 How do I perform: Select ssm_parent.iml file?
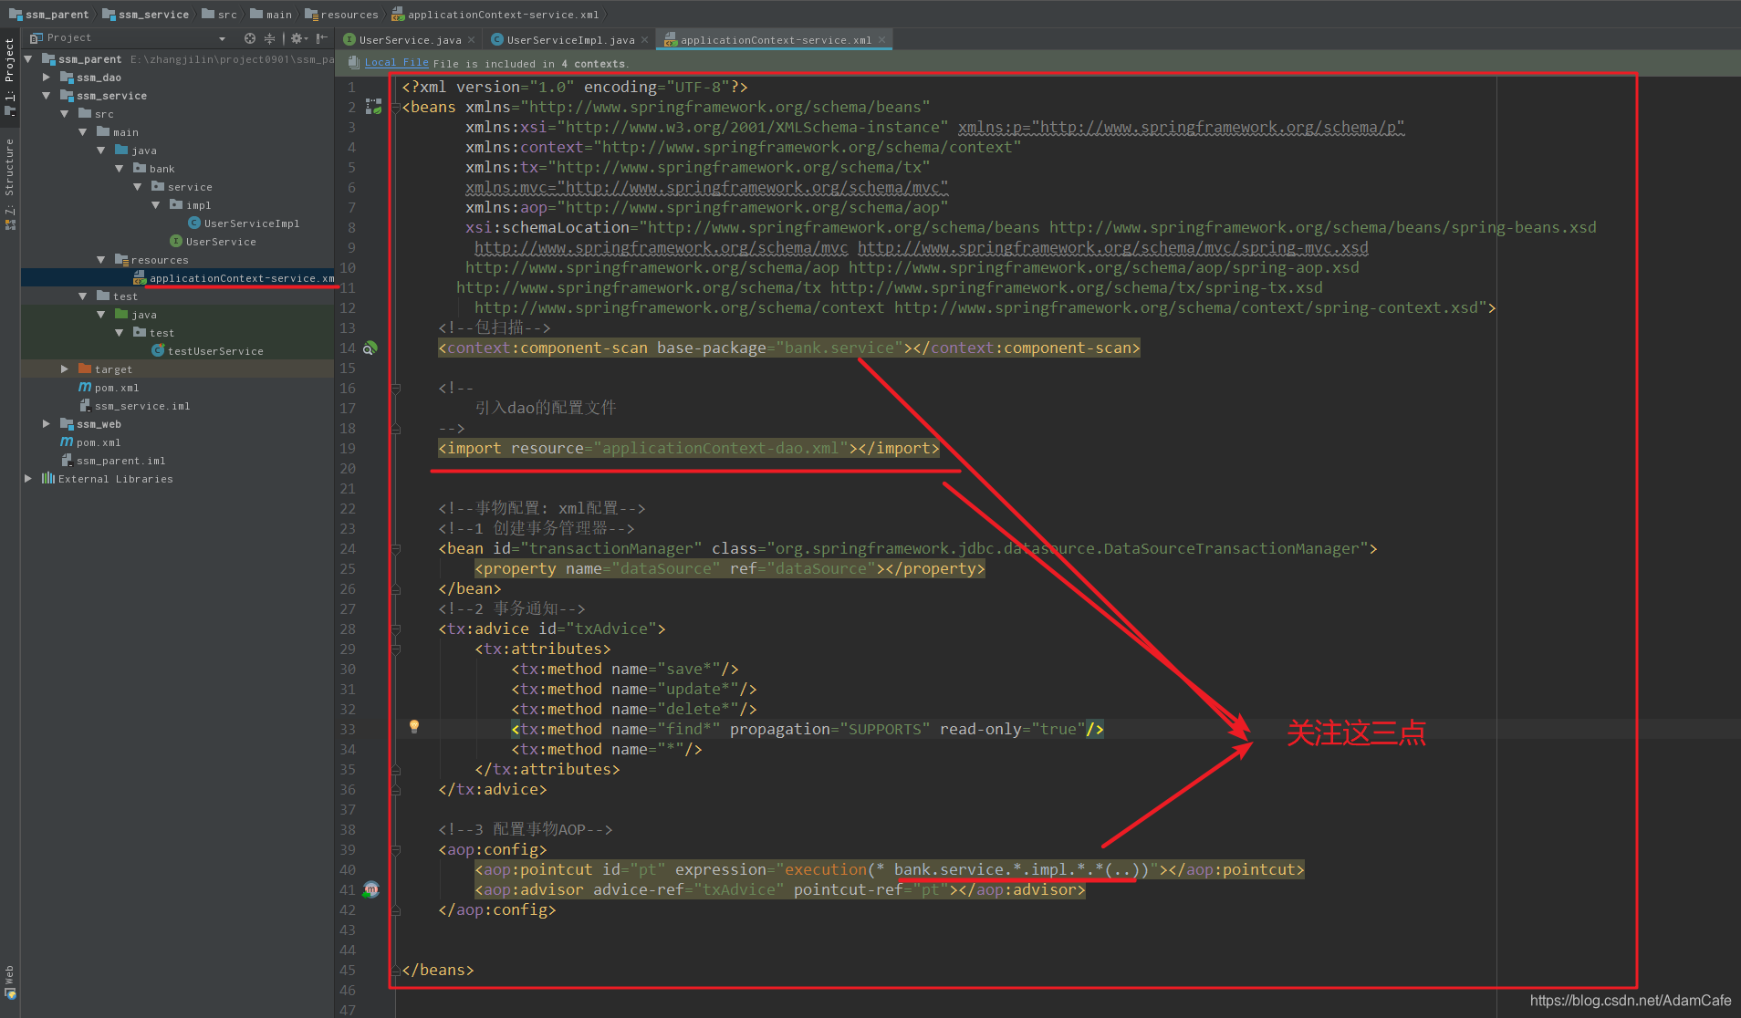click(x=121, y=461)
